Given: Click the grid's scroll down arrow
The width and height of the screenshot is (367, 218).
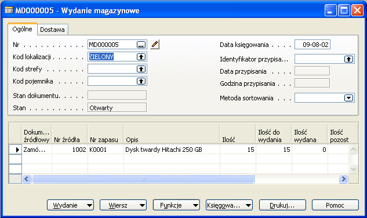Looking at the screenshot, I should [353, 169].
